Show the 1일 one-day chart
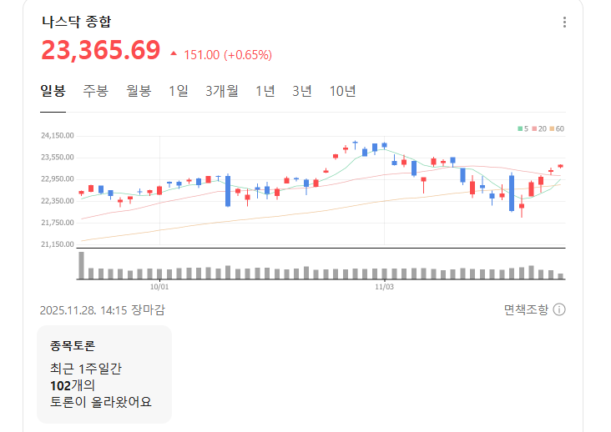The height and width of the screenshot is (432, 611). [178, 92]
